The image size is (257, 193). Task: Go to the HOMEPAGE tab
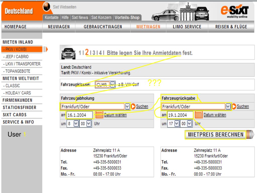coord(15,27)
